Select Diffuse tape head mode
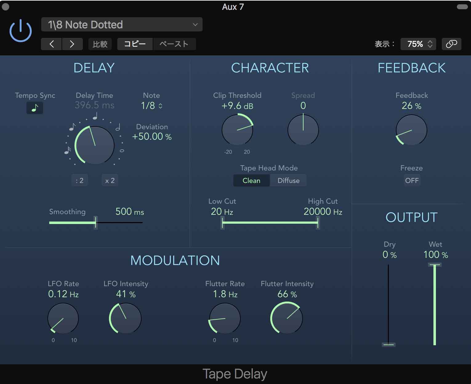 (x=288, y=181)
